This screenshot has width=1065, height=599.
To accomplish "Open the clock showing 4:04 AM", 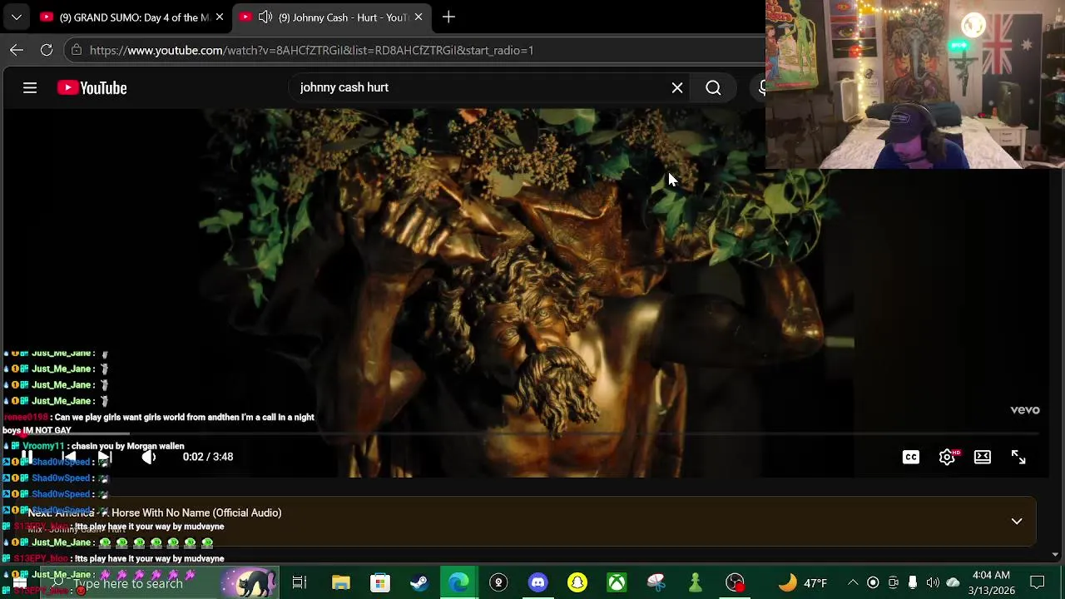I will (991, 582).
